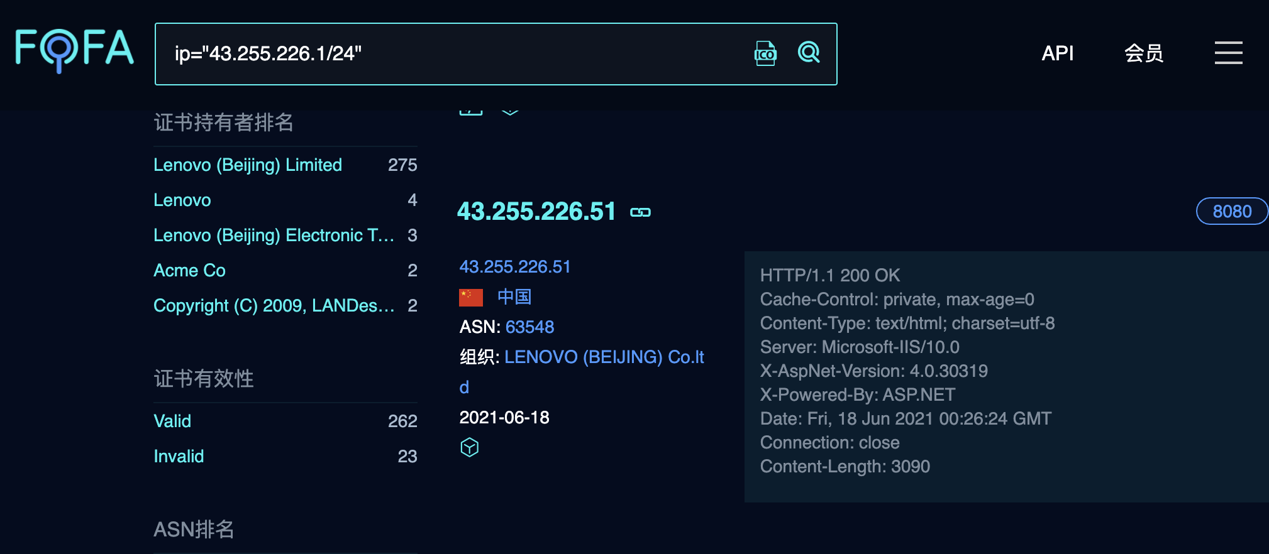Click the 证书有效性 section heading

point(204,378)
